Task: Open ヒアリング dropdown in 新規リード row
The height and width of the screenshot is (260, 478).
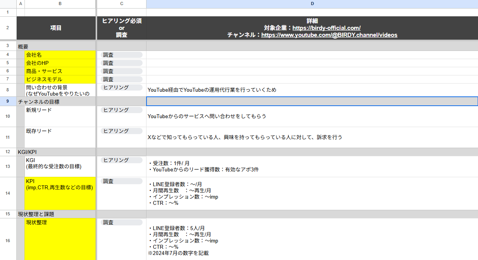Action: point(122,110)
